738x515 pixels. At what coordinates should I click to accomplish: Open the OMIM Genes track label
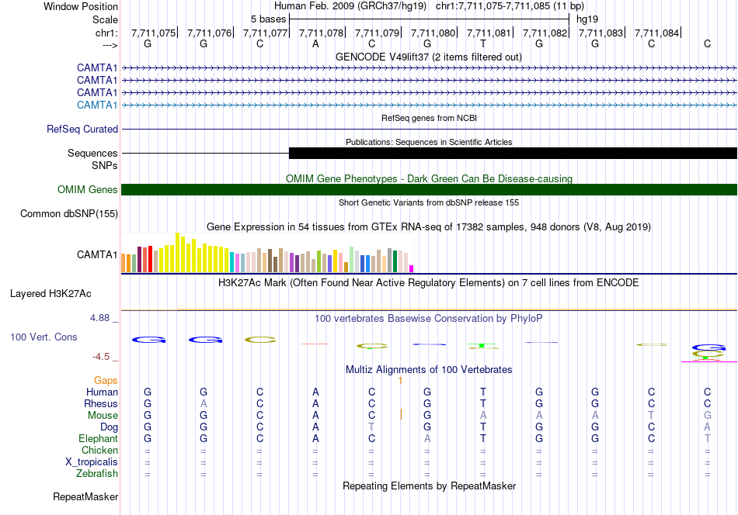(87, 189)
